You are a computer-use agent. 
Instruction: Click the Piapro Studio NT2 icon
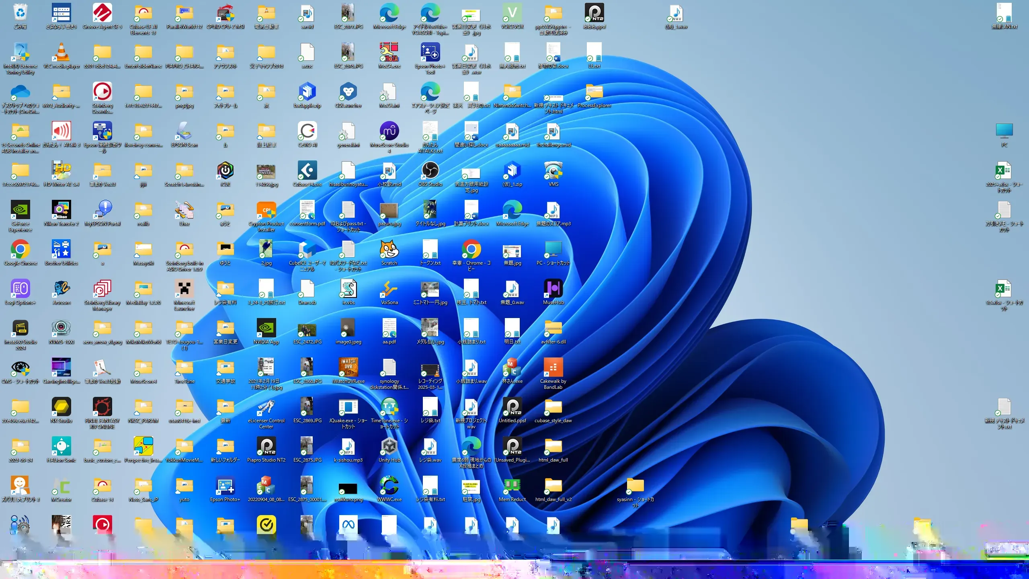pos(266,447)
